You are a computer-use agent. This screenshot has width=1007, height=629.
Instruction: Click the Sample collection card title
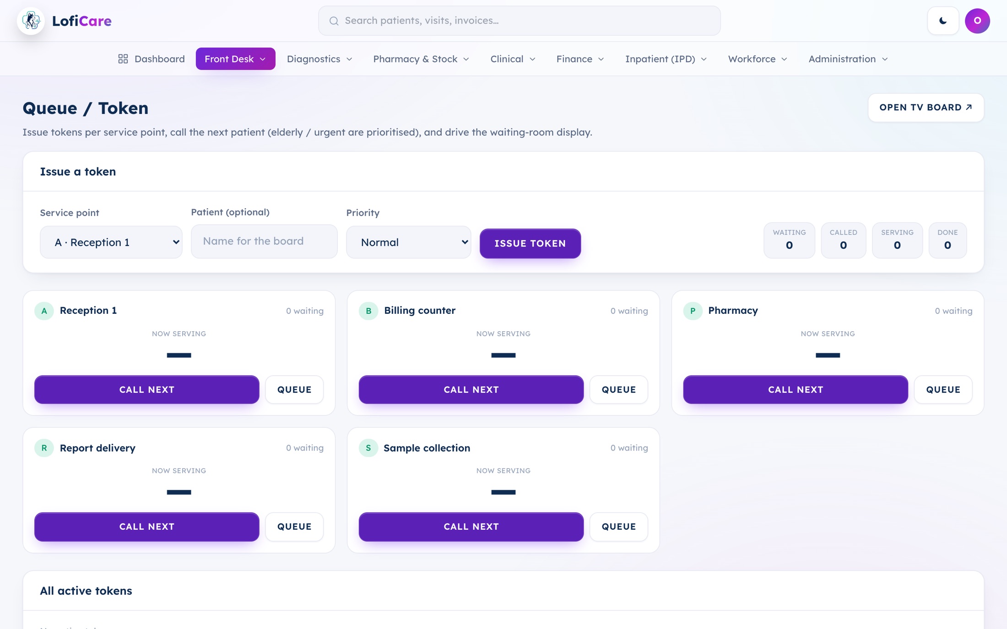point(427,448)
